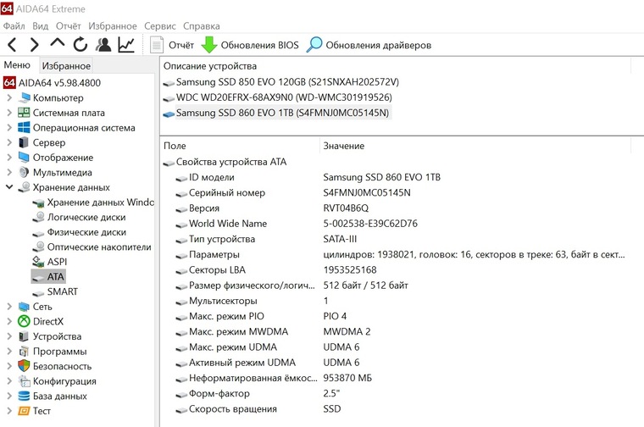The height and width of the screenshot is (427, 644).
Task: Expand the Безопасность tree node
Action: (x=9, y=366)
